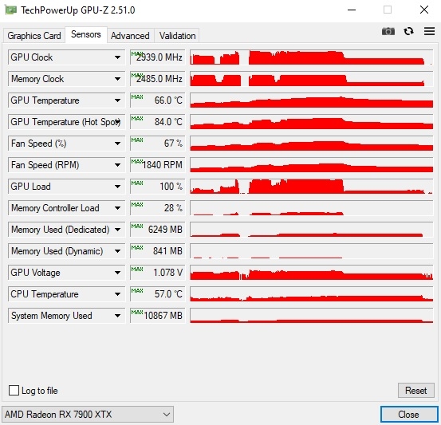Image resolution: width=441 pixels, height=425 pixels.
Task: Switch to the Advanced tab
Action: pyautogui.click(x=130, y=36)
